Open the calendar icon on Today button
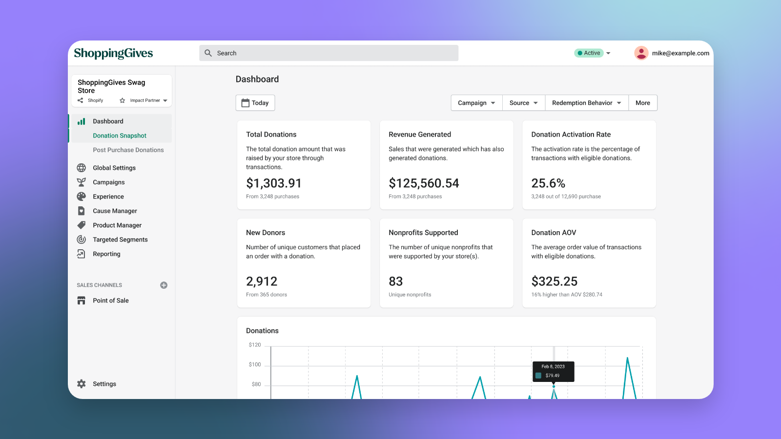Image resolution: width=781 pixels, height=439 pixels. coord(245,102)
